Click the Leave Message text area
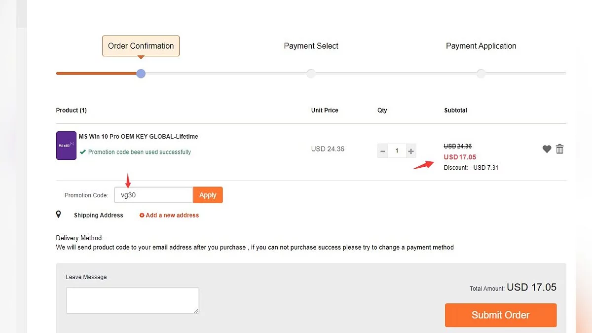Viewport: 592px width, 333px height. pyautogui.click(x=132, y=300)
